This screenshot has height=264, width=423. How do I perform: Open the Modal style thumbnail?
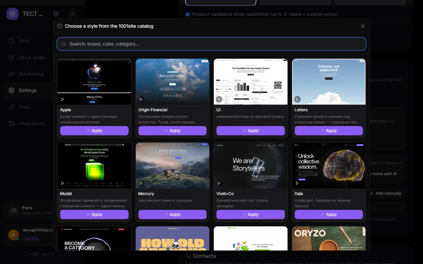[x=94, y=166]
